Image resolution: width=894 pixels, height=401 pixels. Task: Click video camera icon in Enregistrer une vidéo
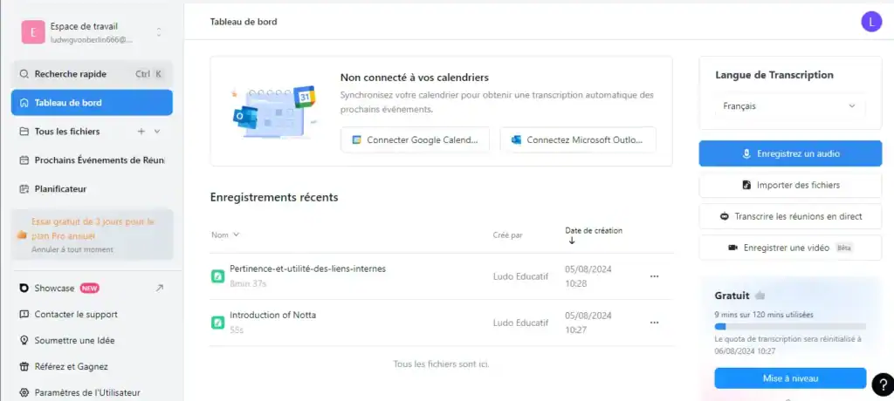[x=732, y=248]
